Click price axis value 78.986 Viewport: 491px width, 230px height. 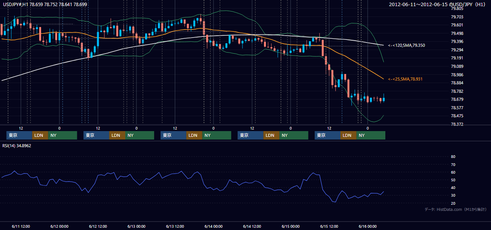[x=457, y=75]
